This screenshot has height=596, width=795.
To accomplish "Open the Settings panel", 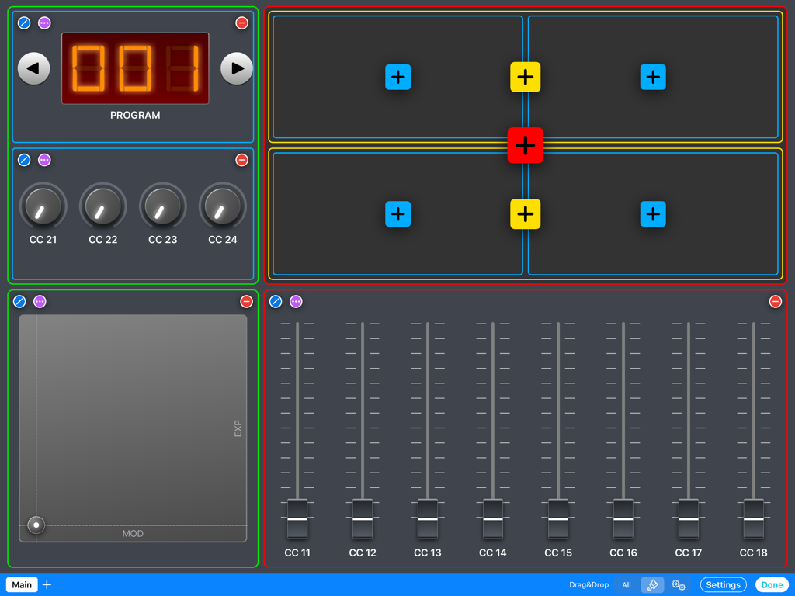I will coord(723,584).
